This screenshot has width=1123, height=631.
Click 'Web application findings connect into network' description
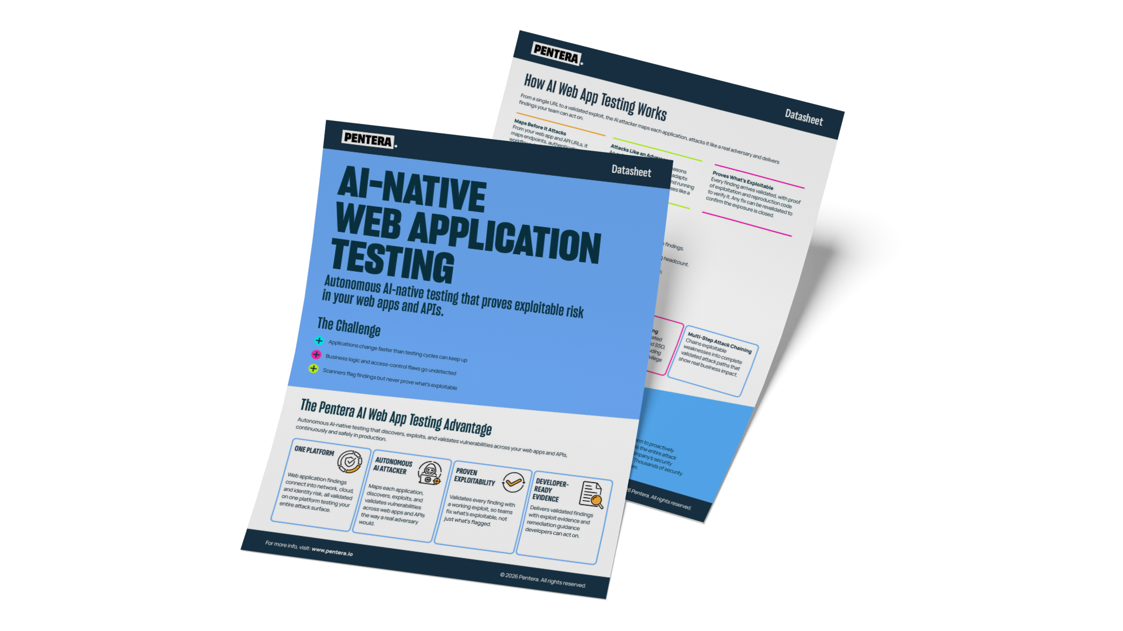(316, 492)
